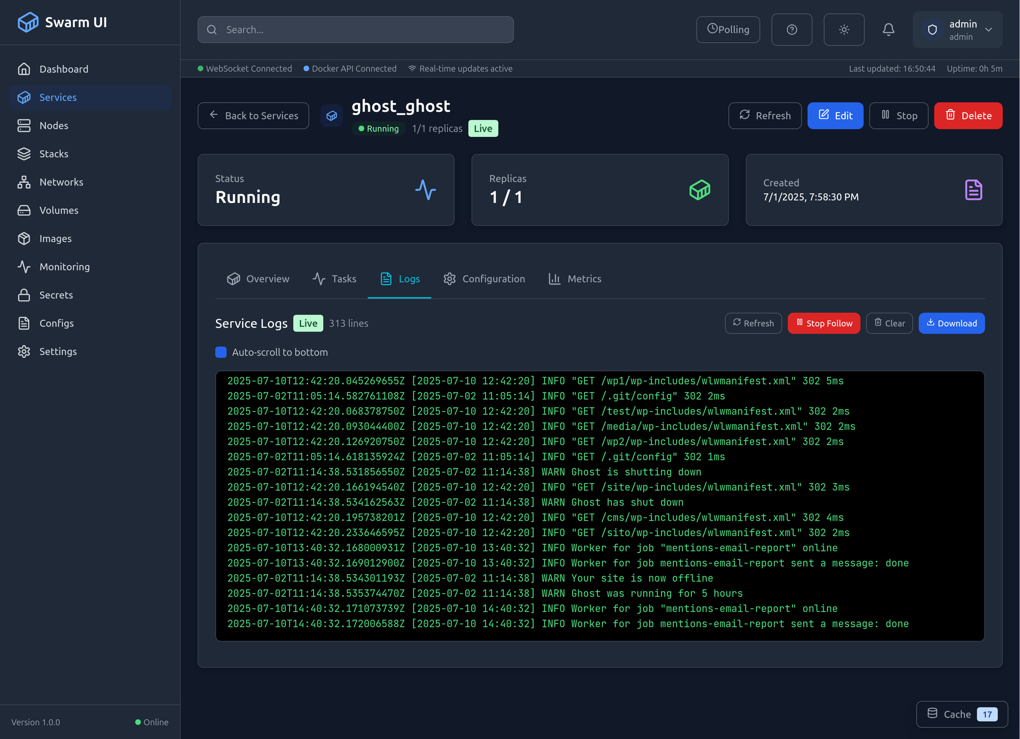1020x739 pixels.
Task: Refresh the ghost_ghost service
Action: pos(764,116)
